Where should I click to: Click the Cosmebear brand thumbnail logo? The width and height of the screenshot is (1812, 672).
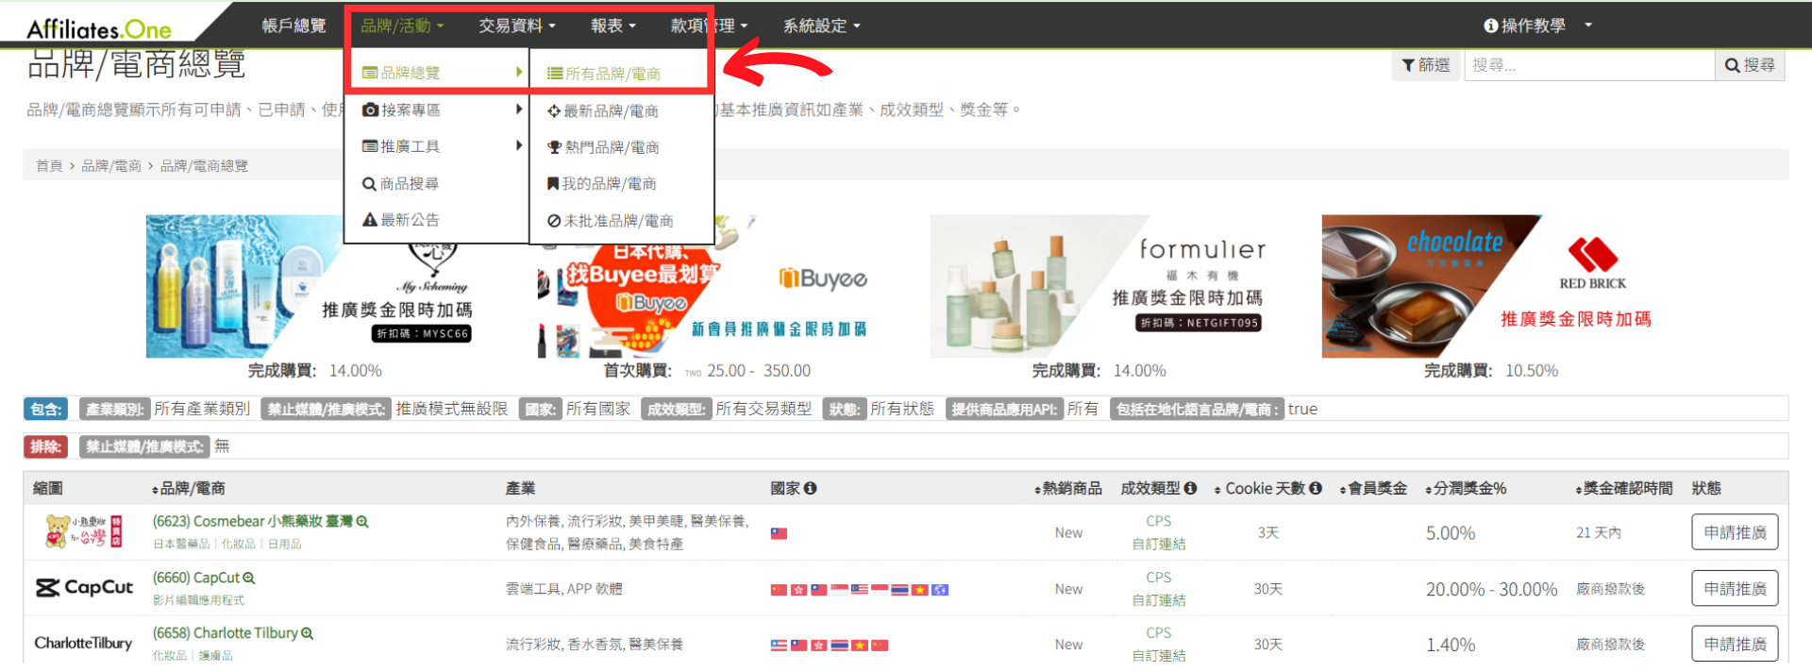[x=83, y=532]
